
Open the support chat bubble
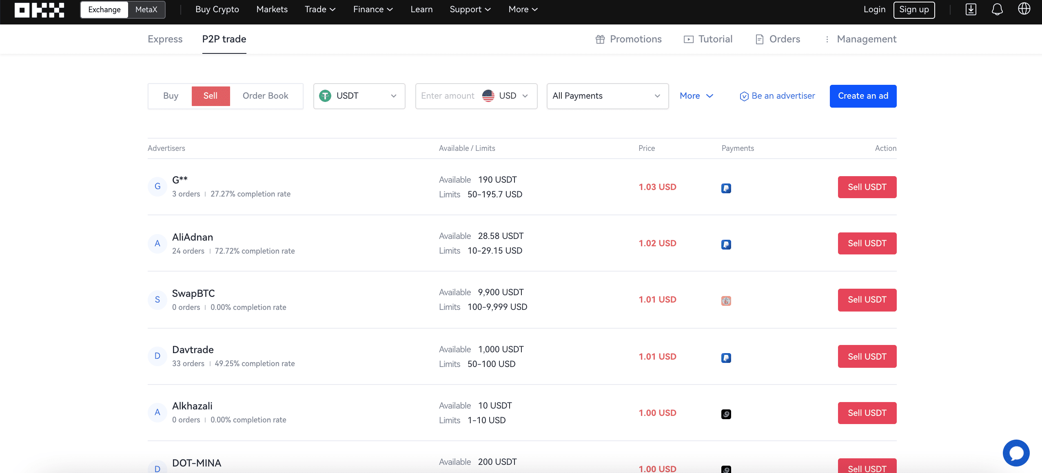click(x=1016, y=453)
